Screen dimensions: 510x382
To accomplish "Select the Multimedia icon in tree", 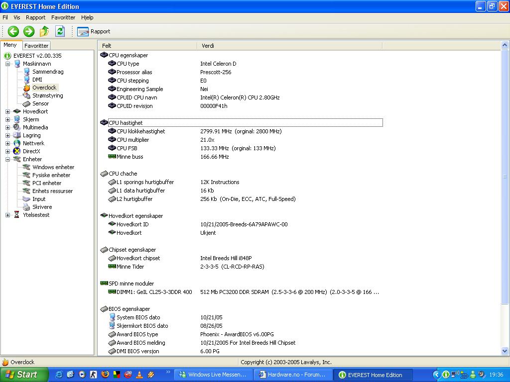I will (x=17, y=127).
